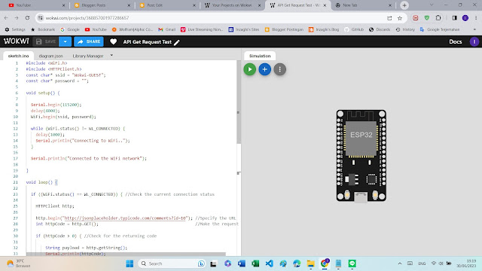
Task: Share the project using the SHARE button
Action: point(89,41)
